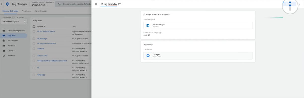Switch to the Versiones tab
The height and width of the screenshot is (98, 304).
pos(26,11)
